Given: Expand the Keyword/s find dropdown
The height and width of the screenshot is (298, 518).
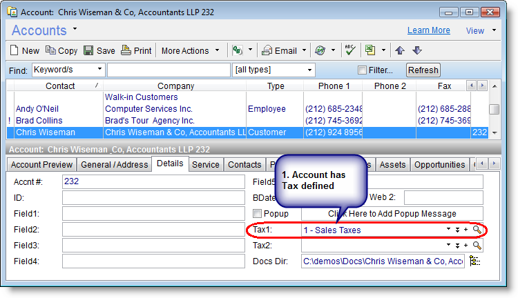Looking at the screenshot, I should [x=100, y=70].
